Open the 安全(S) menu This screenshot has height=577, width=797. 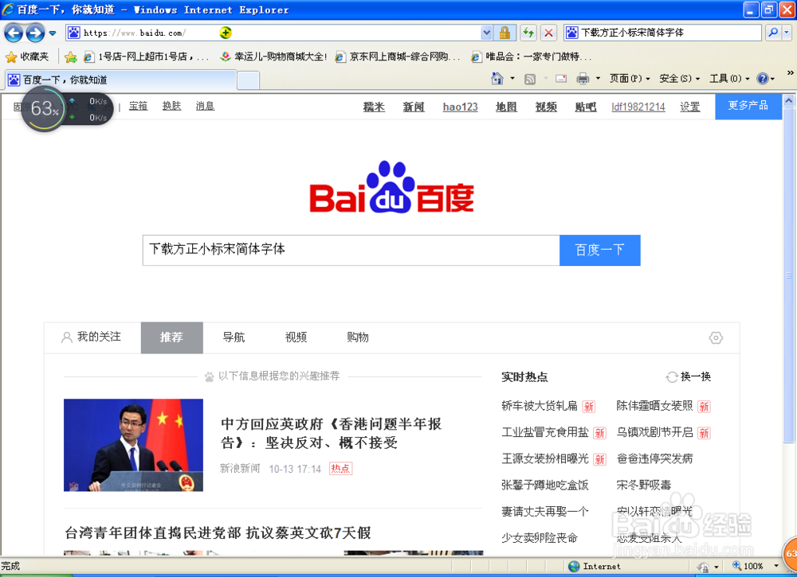tap(680, 79)
